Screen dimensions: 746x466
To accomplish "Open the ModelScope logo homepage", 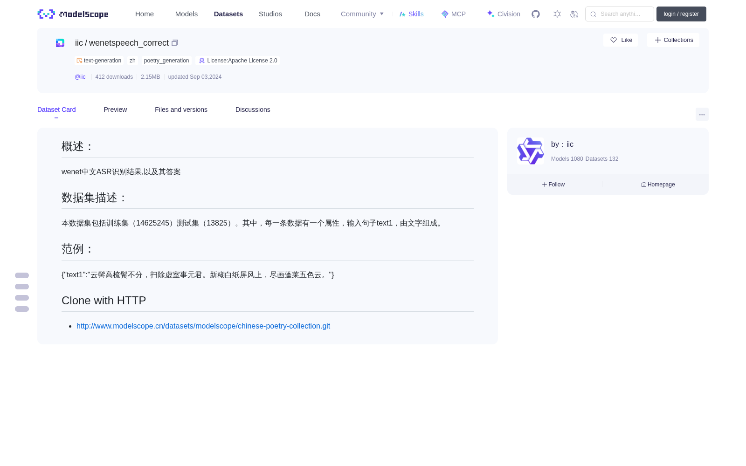I will pos(73,14).
